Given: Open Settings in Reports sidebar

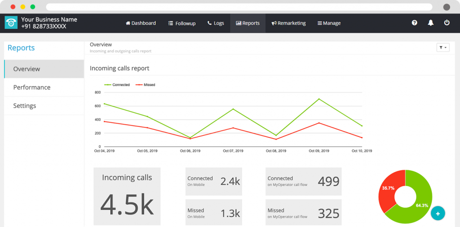Looking at the screenshot, I should coord(44,106).
